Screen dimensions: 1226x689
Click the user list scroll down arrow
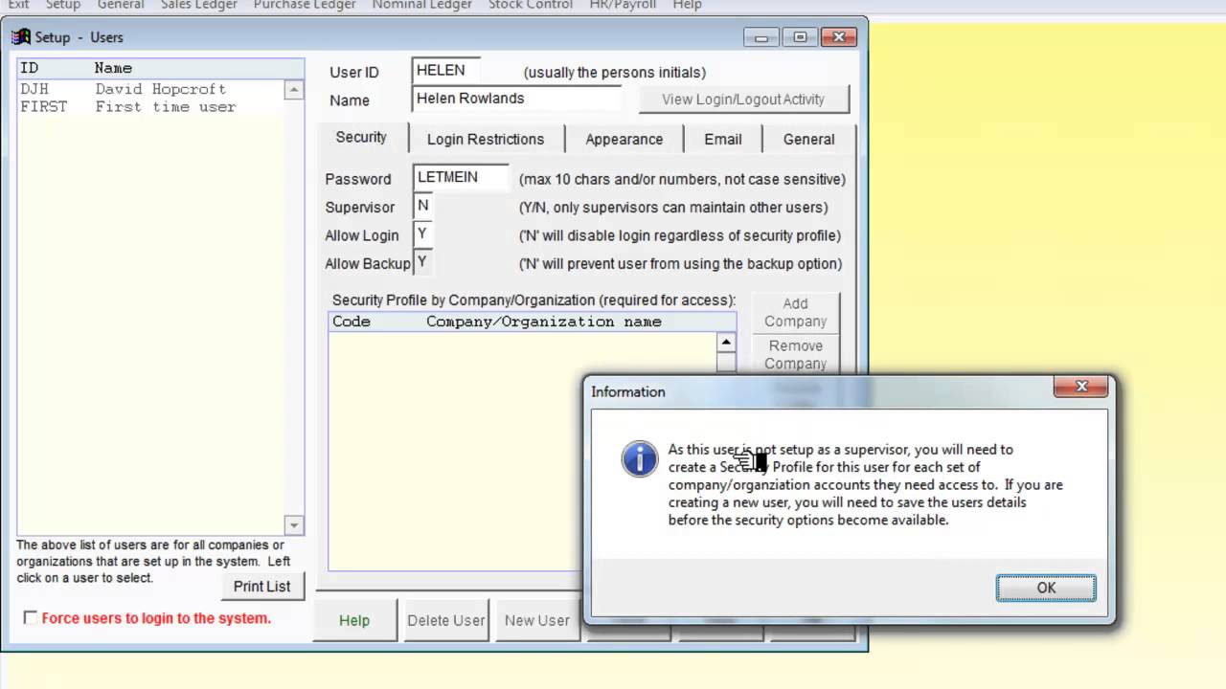[x=294, y=524]
